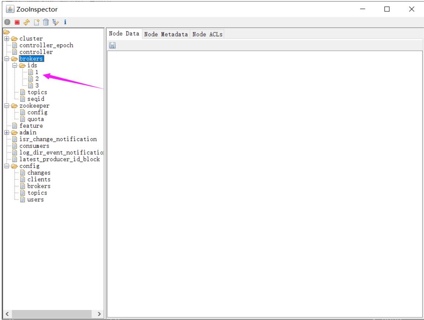Click the Refresh toolbar icon
Screen dimensions: 424x320
click(27, 22)
